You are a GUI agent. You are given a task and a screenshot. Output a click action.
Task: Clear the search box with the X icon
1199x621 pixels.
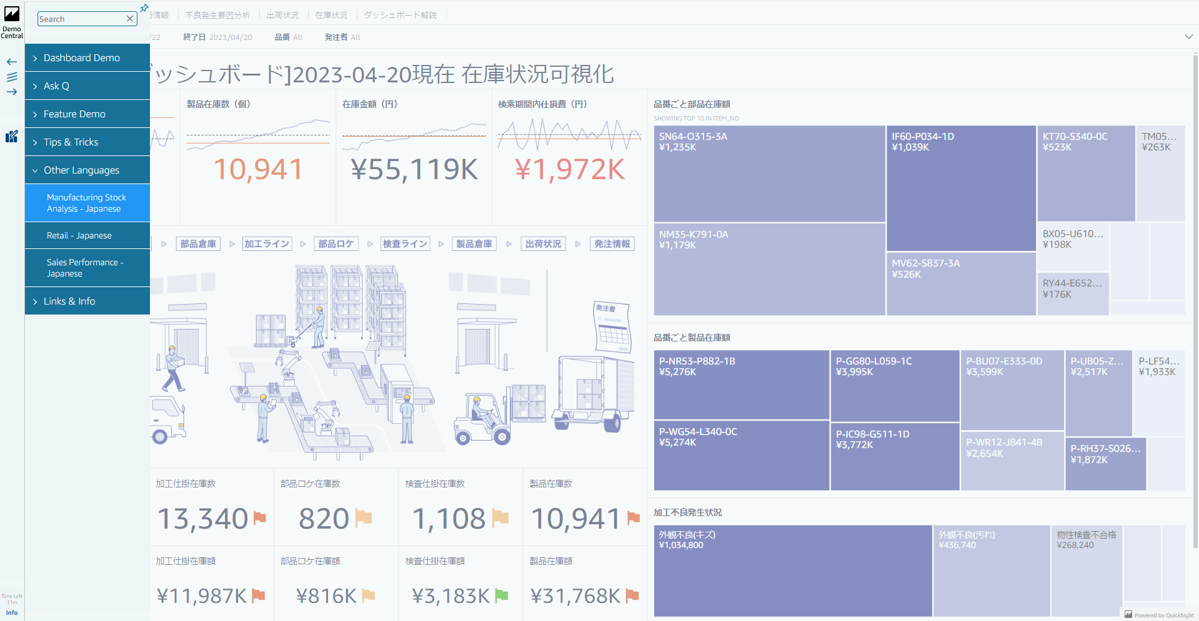click(x=130, y=19)
